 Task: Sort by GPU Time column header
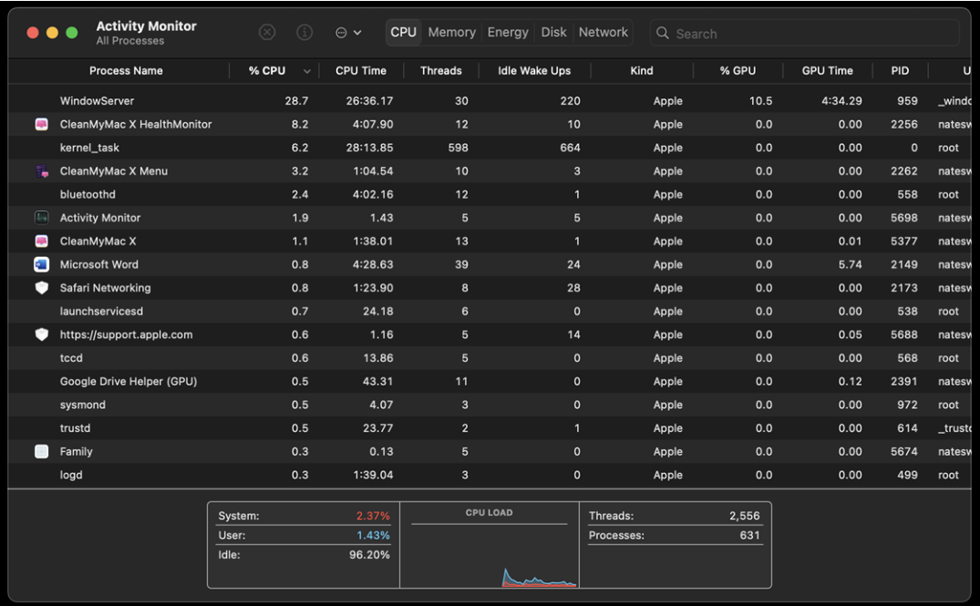click(827, 70)
